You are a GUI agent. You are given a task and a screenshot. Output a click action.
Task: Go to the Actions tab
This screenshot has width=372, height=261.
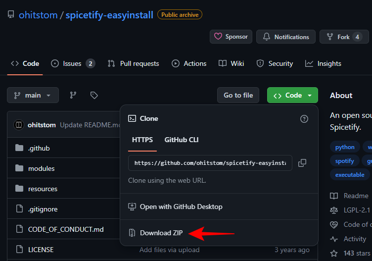189,64
